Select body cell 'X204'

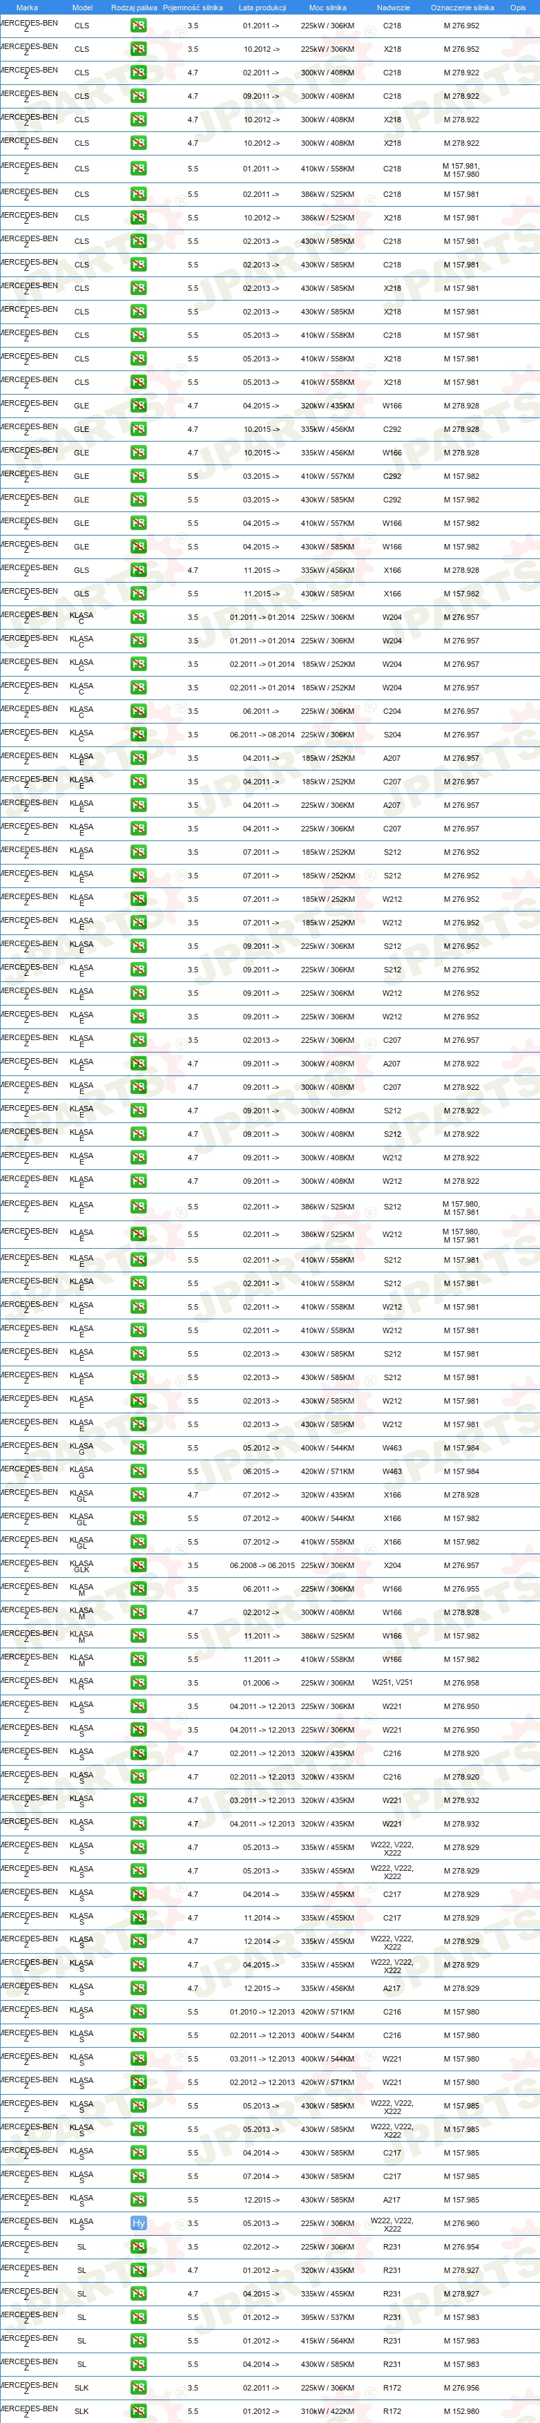click(x=392, y=1566)
